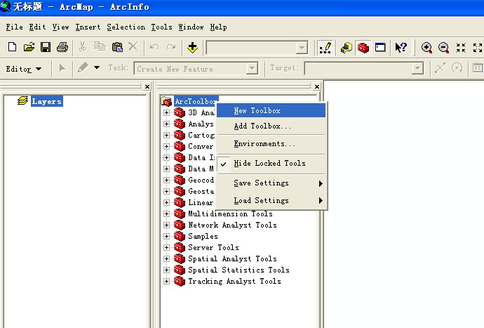Expand Network Analyst Tools node
Screen dimensions: 484x328
pyautogui.click(x=166, y=225)
